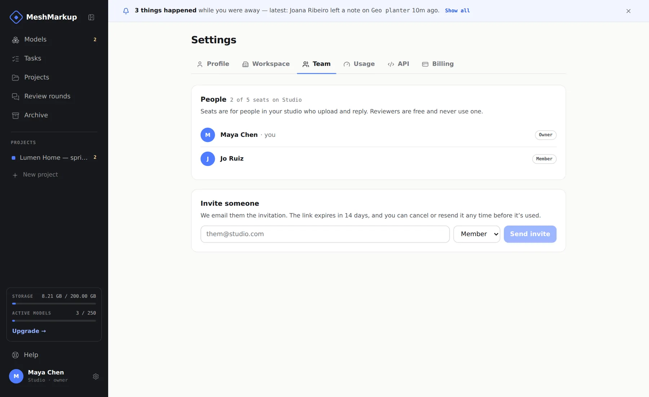Open the Member role dropdown
The width and height of the screenshot is (649, 397).
pos(477,234)
